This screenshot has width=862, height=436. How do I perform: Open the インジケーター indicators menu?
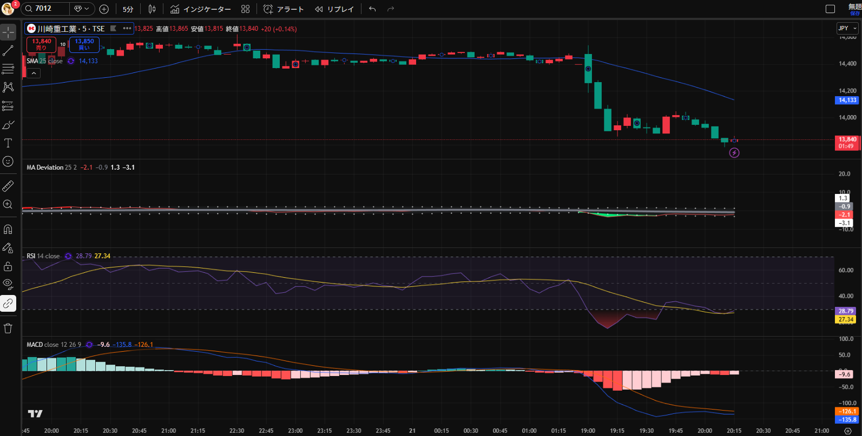pyautogui.click(x=201, y=9)
